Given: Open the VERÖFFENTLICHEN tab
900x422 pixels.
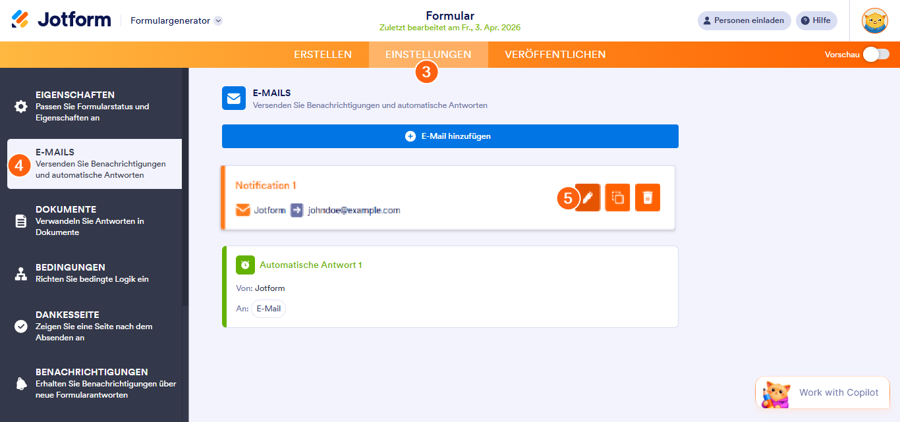Looking at the screenshot, I should coord(554,55).
